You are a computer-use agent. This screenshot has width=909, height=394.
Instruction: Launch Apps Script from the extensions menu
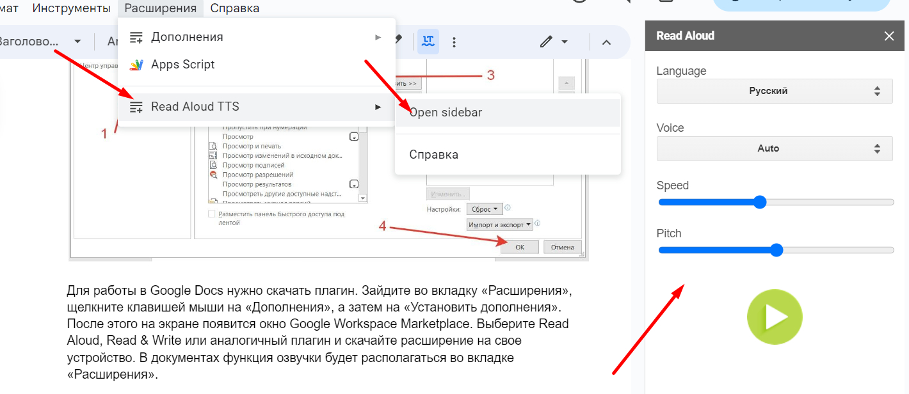pos(257,65)
